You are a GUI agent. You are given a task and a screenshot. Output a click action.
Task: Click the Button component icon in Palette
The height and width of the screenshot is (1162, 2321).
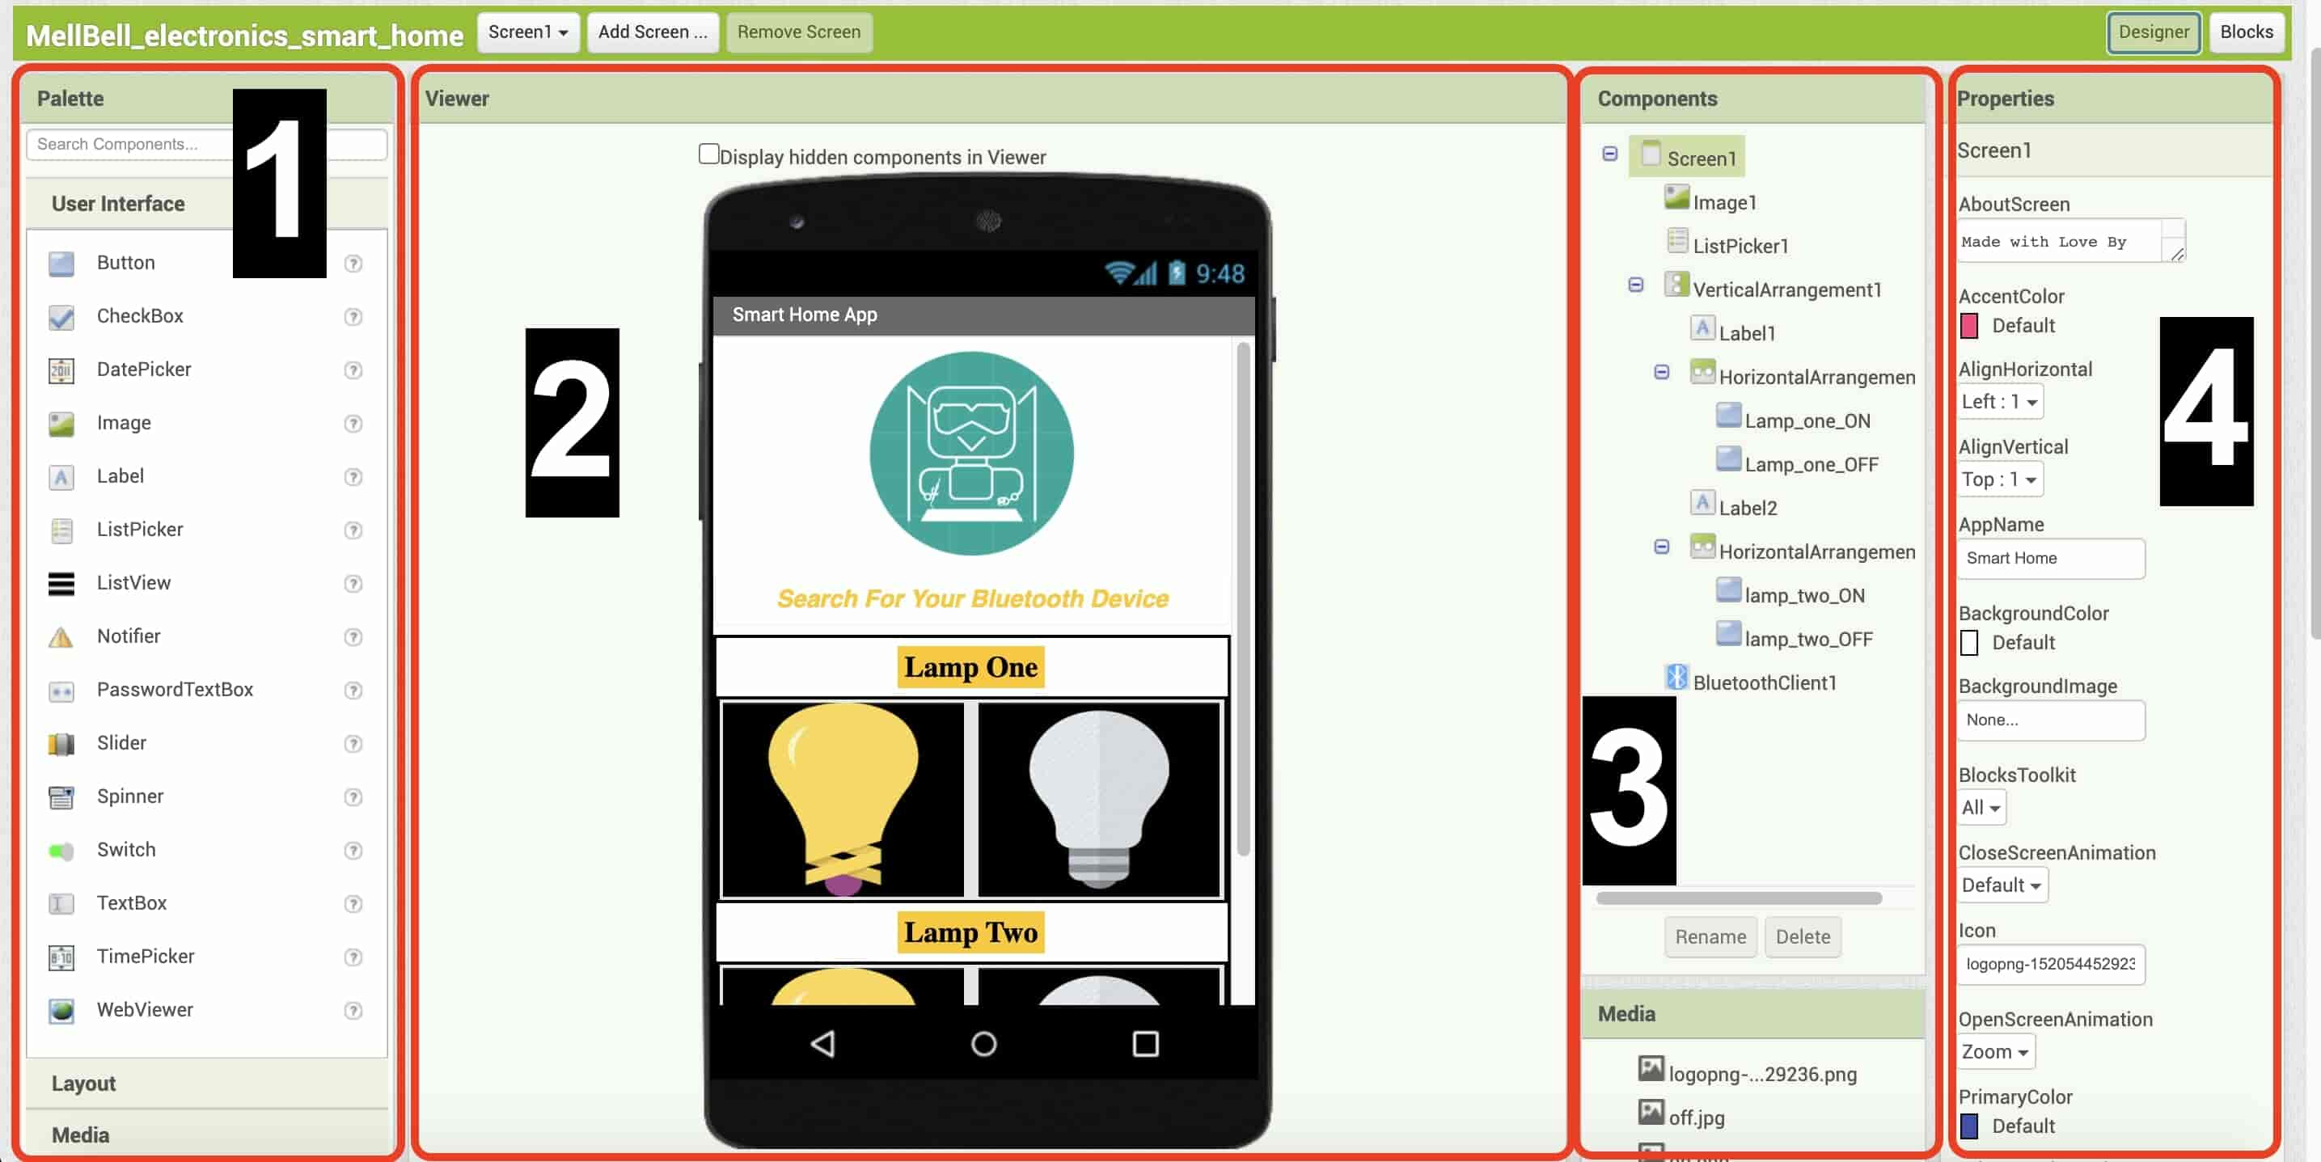pyautogui.click(x=61, y=262)
